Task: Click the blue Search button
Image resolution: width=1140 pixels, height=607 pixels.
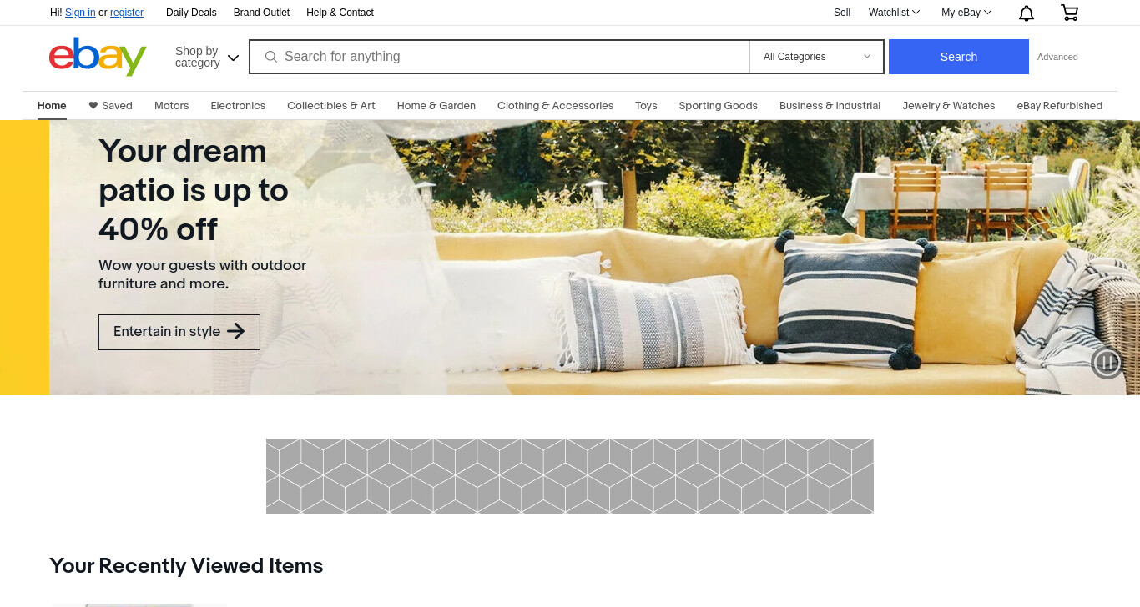Action: click(x=959, y=57)
